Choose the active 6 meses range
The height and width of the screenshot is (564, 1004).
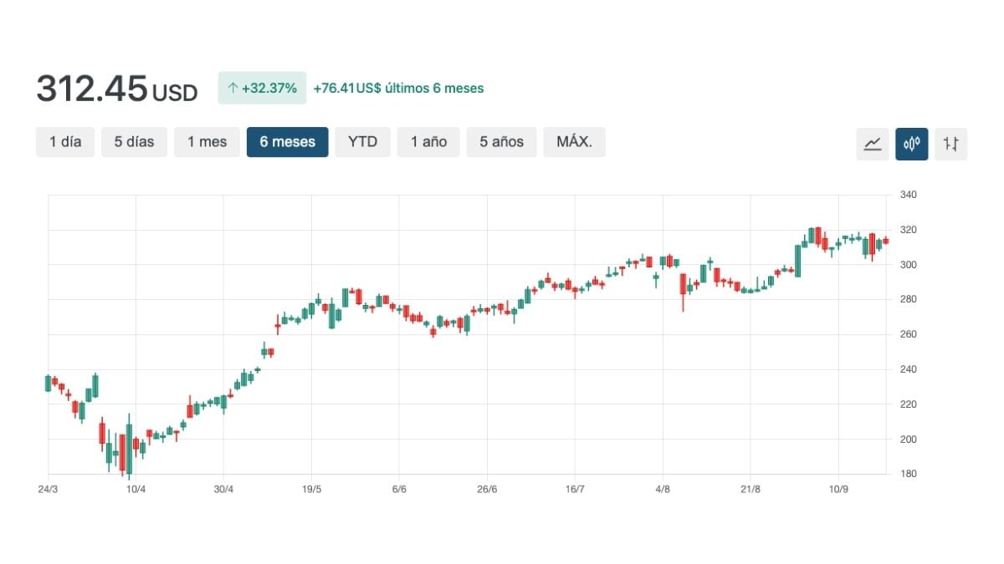point(287,142)
